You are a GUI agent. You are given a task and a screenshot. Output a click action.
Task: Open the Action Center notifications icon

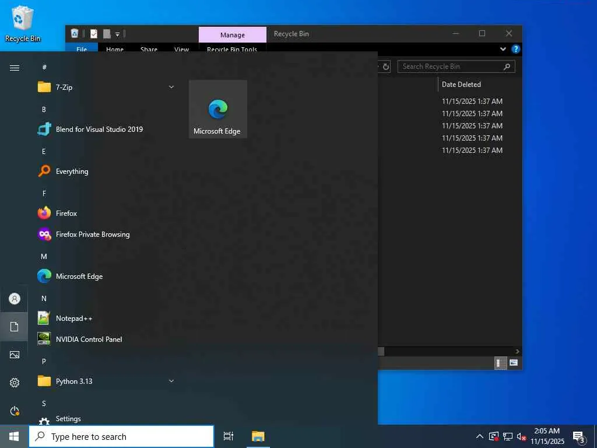pyautogui.click(x=578, y=436)
